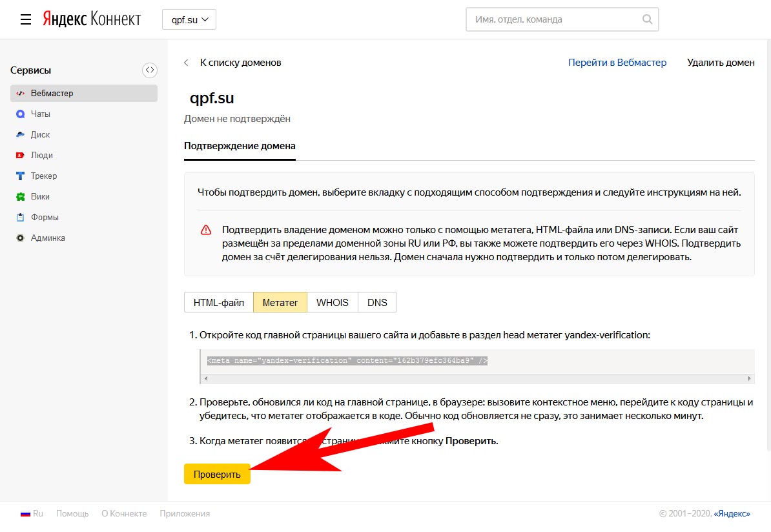This screenshot has height=532, width=771.
Task: Change language via Ru footer link
Action: pyautogui.click(x=38, y=514)
